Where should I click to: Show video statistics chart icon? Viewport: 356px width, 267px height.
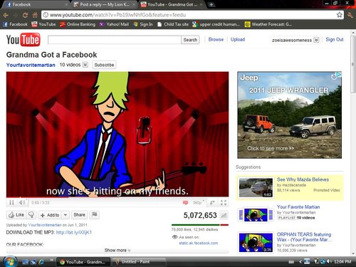(x=224, y=216)
